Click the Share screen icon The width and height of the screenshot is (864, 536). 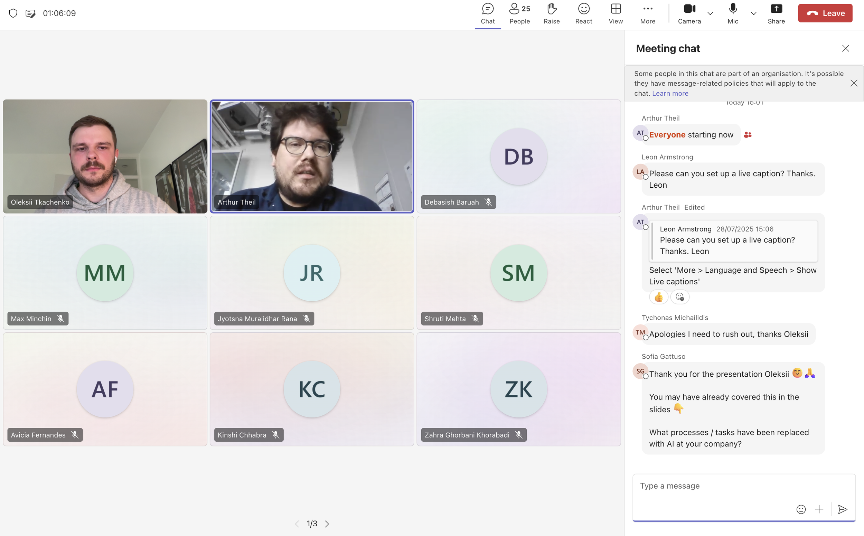tap(776, 13)
